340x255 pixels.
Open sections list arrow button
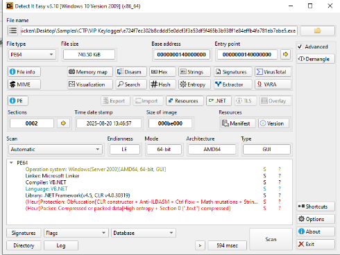pyautogui.click(x=63, y=123)
